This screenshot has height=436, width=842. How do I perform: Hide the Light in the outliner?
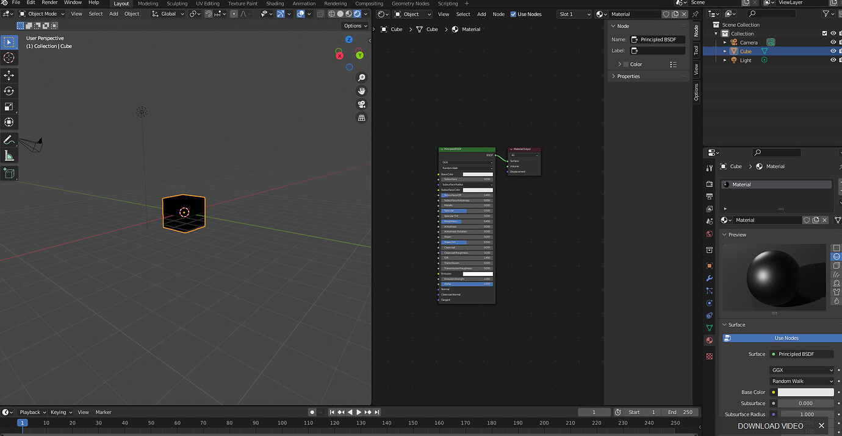(x=833, y=60)
